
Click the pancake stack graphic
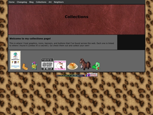click(x=73, y=66)
